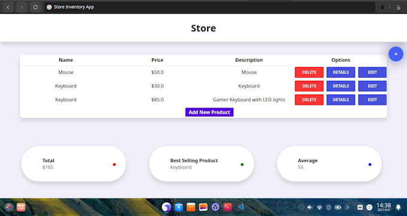Screen dimensions: 407x216
Task: Click the Options column header
Action: click(x=341, y=60)
